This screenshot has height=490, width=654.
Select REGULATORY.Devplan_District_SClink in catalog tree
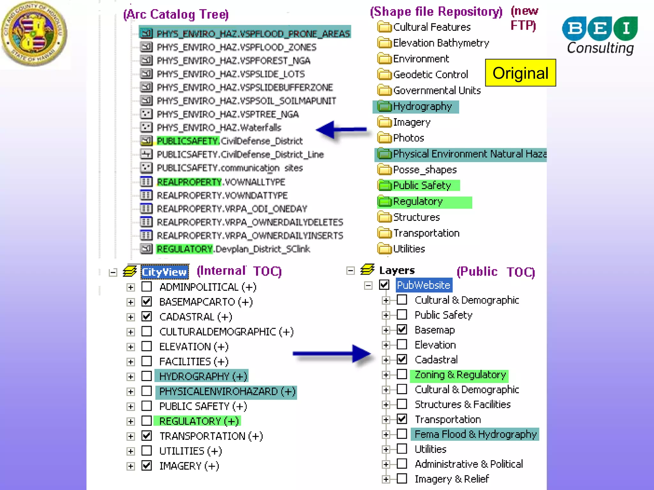(233, 249)
